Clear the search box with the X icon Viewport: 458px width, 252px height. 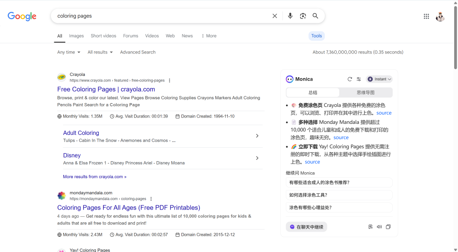[274, 16]
